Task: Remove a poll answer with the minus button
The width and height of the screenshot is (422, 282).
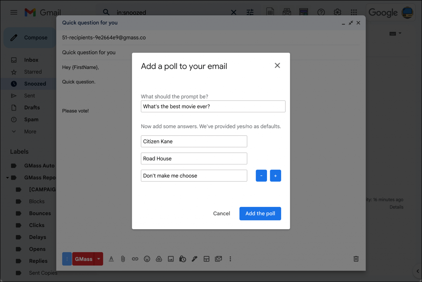Action: point(261,176)
